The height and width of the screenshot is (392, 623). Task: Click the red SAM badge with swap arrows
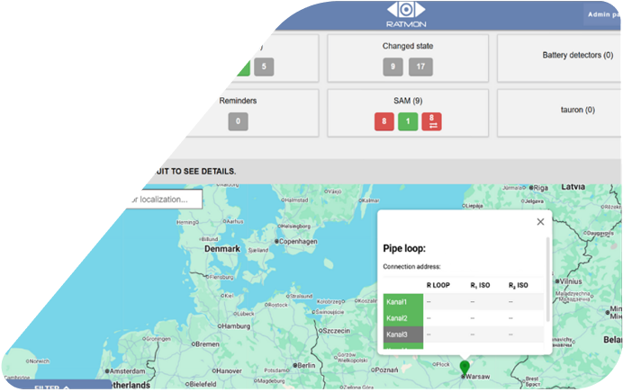431,121
